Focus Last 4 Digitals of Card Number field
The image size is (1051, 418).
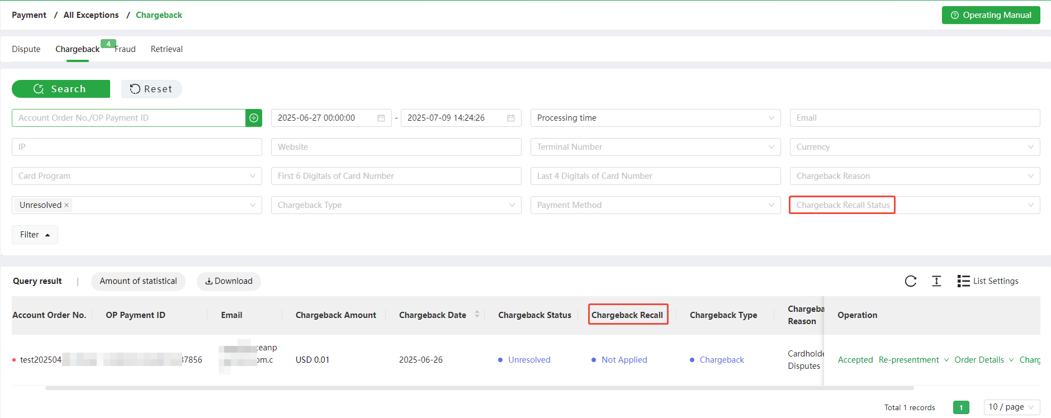(x=655, y=176)
